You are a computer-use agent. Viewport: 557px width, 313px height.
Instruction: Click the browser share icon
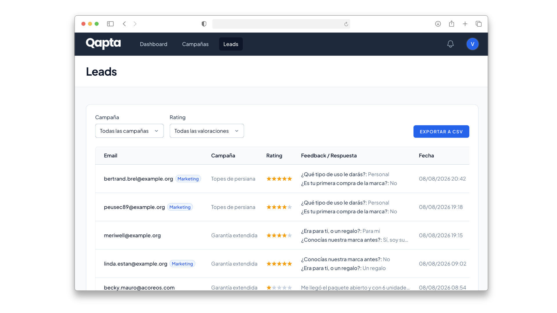451,24
